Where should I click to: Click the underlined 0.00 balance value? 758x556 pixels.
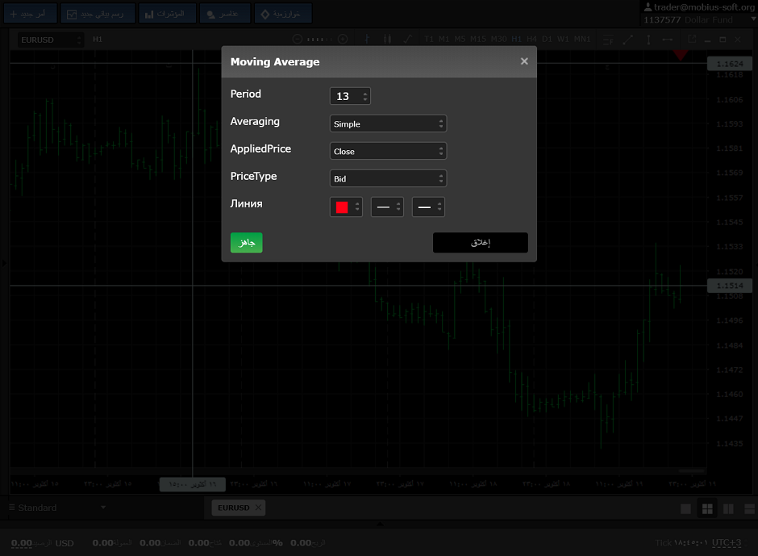tap(21, 543)
